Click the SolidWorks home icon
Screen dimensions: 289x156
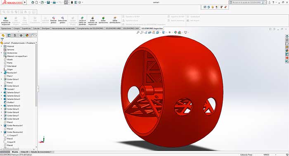[33, 2]
